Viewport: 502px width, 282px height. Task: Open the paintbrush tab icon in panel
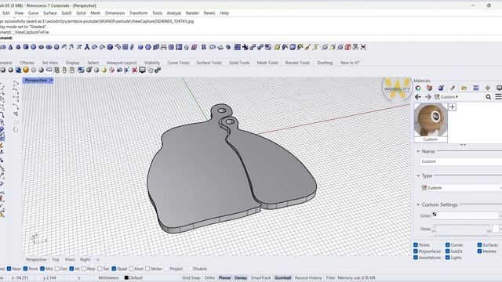tap(453, 88)
